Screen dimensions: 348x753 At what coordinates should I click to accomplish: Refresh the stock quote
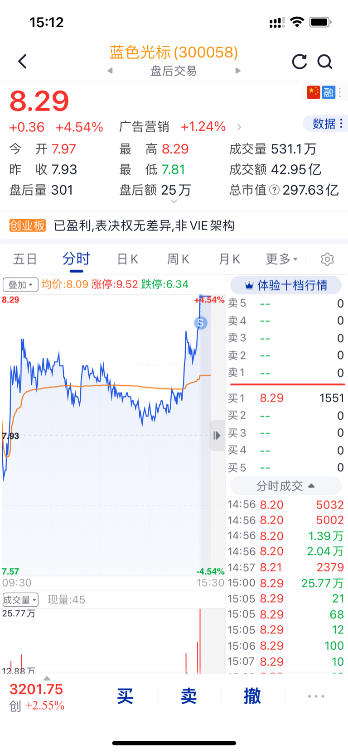coord(299,62)
